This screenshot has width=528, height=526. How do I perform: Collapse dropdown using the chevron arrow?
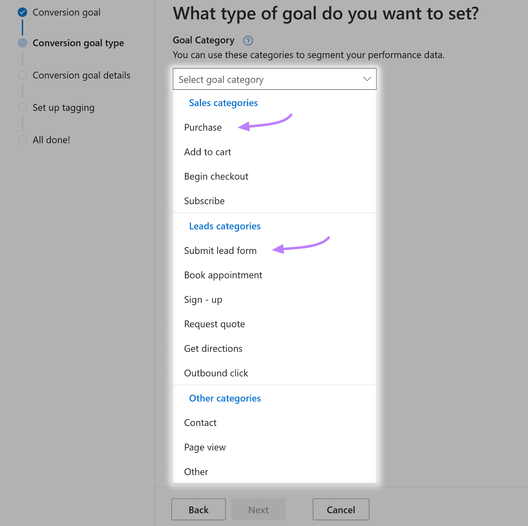[367, 79]
